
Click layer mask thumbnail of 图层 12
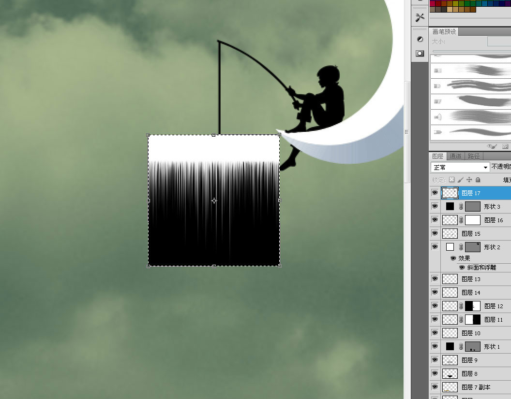point(473,306)
